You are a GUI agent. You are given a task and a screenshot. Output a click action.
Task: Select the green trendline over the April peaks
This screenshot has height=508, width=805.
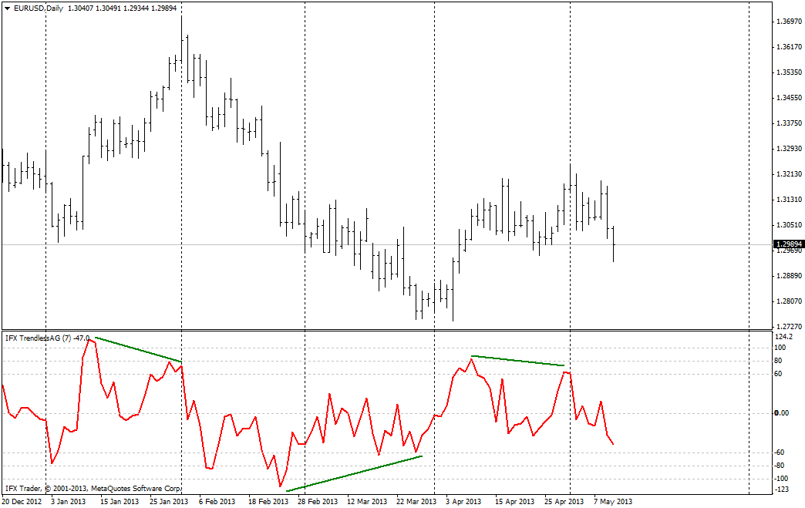[x=518, y=361]
